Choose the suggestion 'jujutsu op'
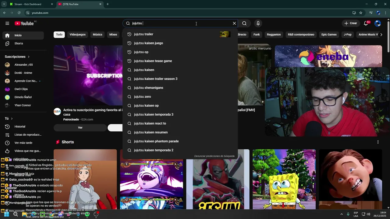Viewport: 390px width, 219px height. click(x=180, y=52)
